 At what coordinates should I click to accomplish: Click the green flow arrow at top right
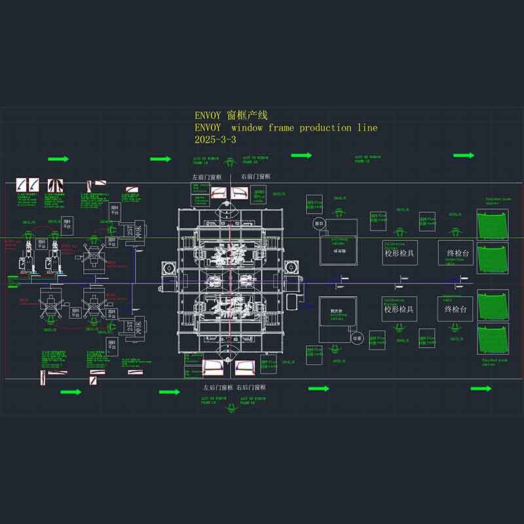point(464,155)
